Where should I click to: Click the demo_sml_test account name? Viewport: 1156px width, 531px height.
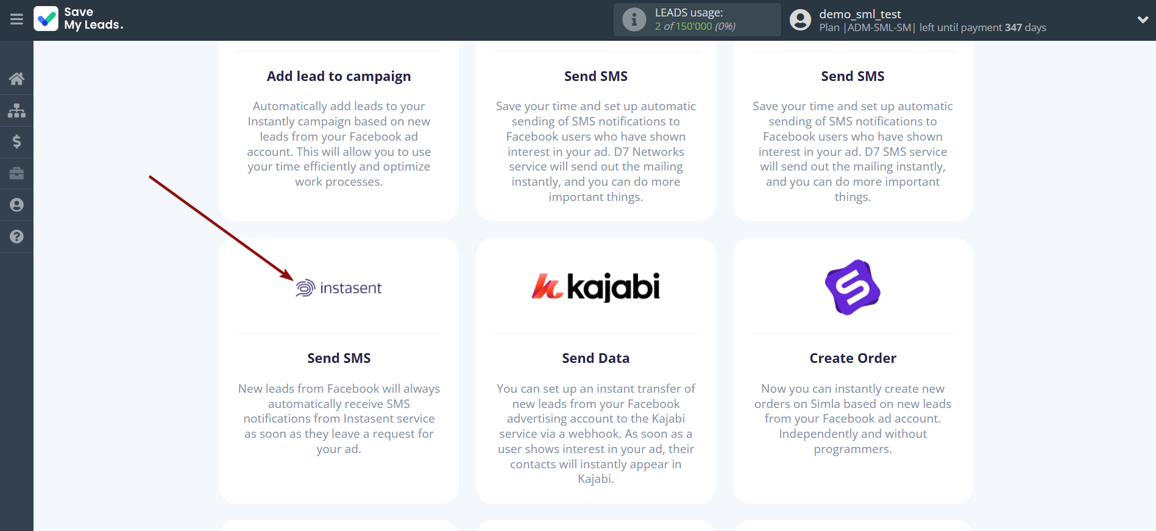[860, 14]
